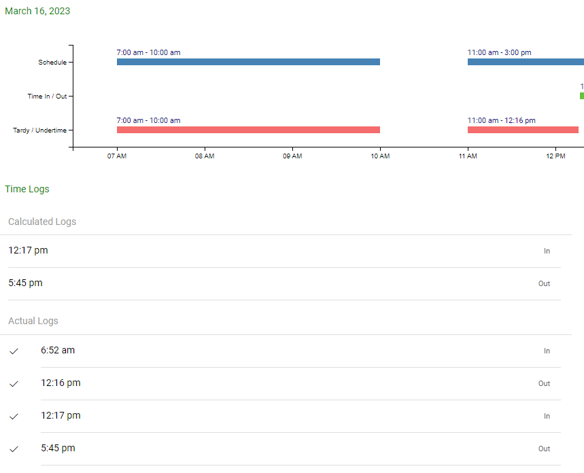Click the checkmark beside the 12:16 pm log
Image resolution: width=584 pixels, height=473 pixels.
14,384
